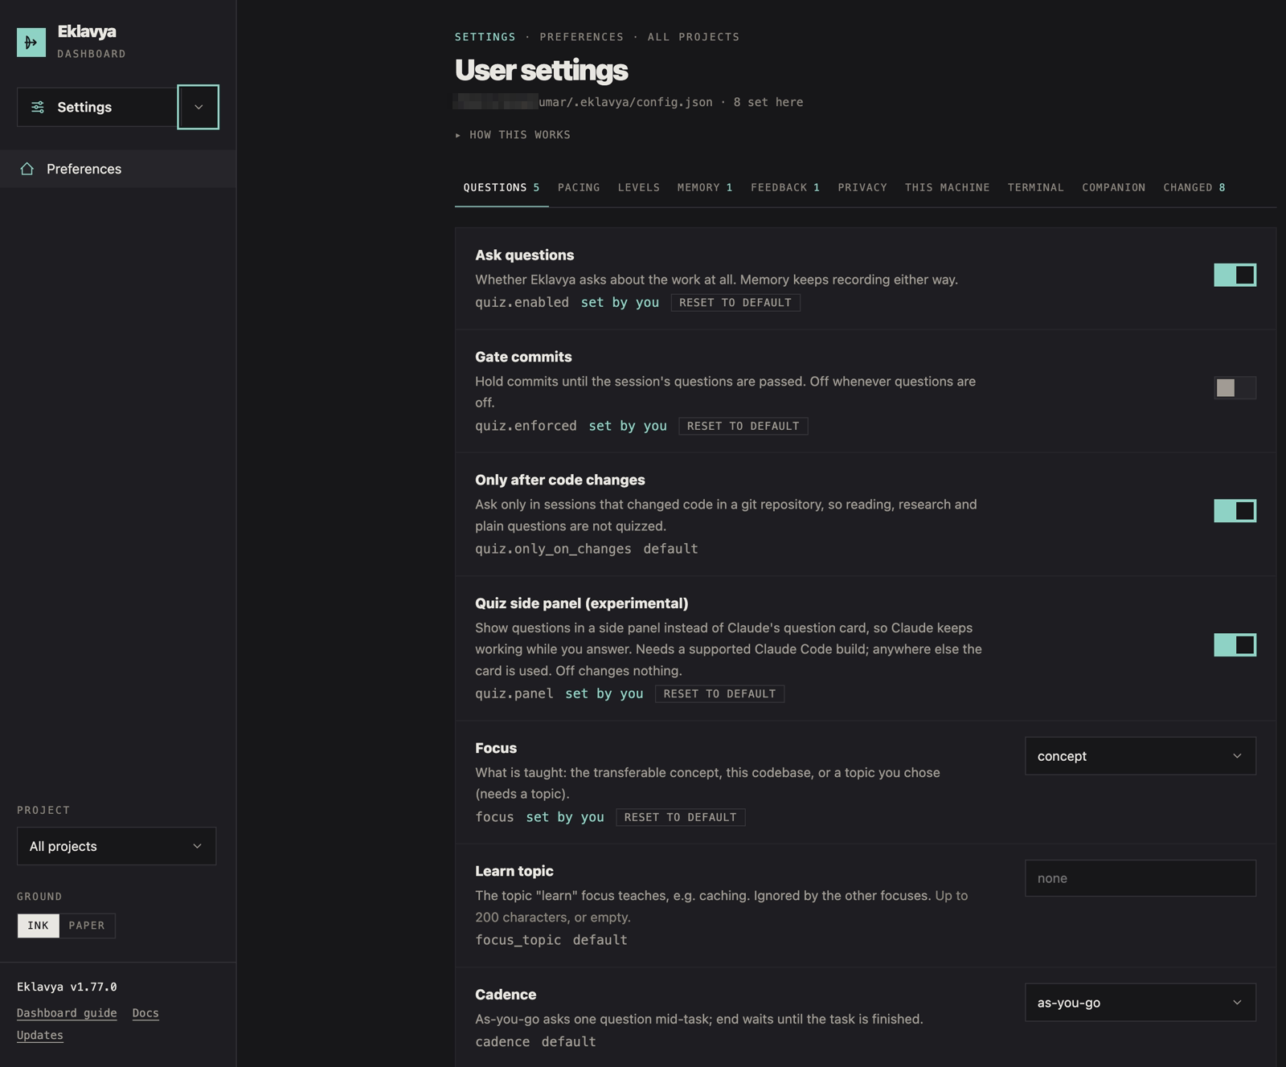Open the COMPANION tab
Screen dimensions: 1286x1067
coord(1114,187)
